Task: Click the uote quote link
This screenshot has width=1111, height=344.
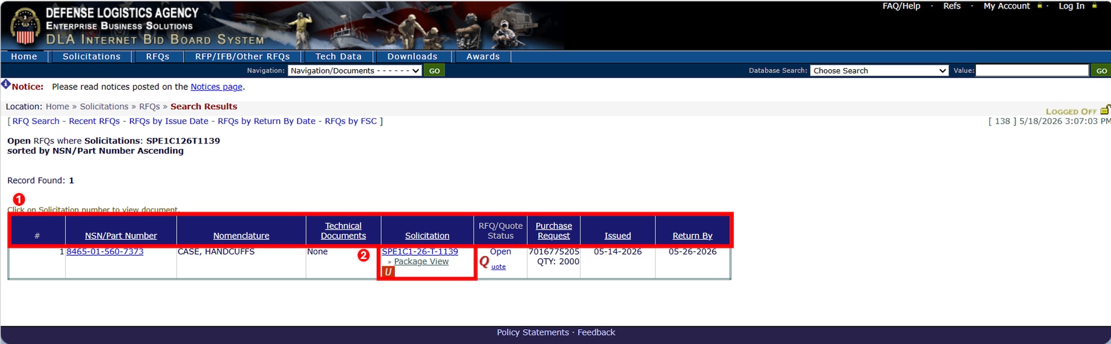Action: pos(498,267)
